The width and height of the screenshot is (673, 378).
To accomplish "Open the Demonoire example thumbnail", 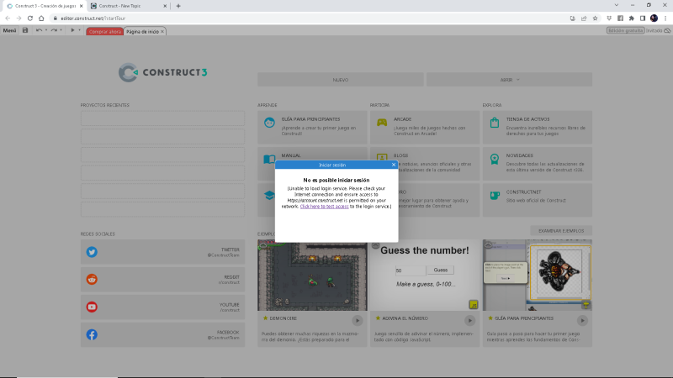I will click(x=312, y=276).
